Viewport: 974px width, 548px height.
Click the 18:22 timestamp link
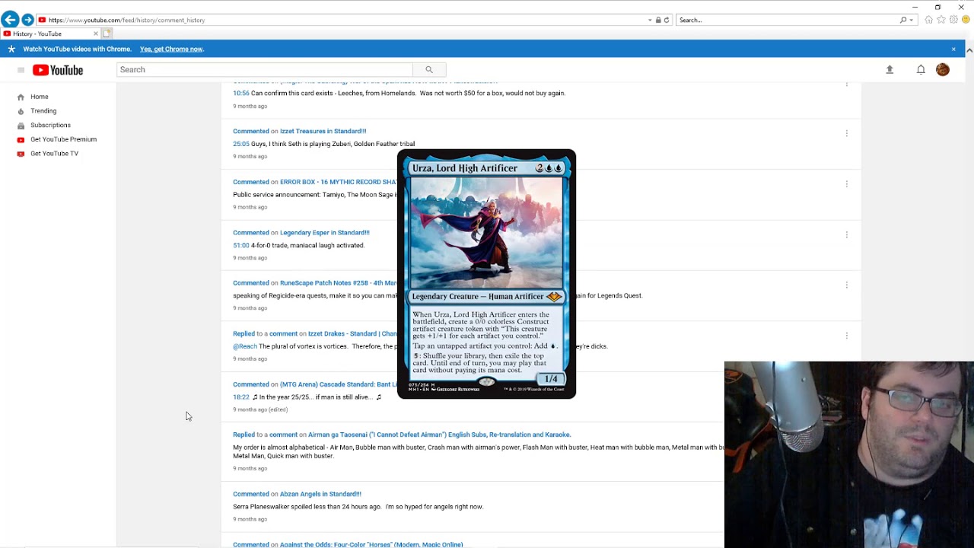(240, 397)
